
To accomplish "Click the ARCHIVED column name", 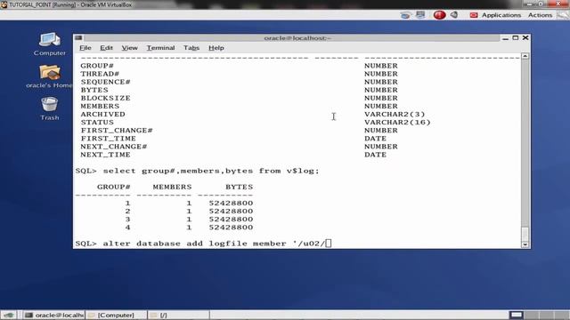I will tap(102, 115).
